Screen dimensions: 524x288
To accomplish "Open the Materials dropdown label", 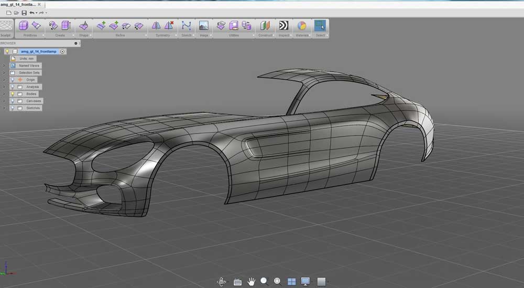I will tap(302, 35).
